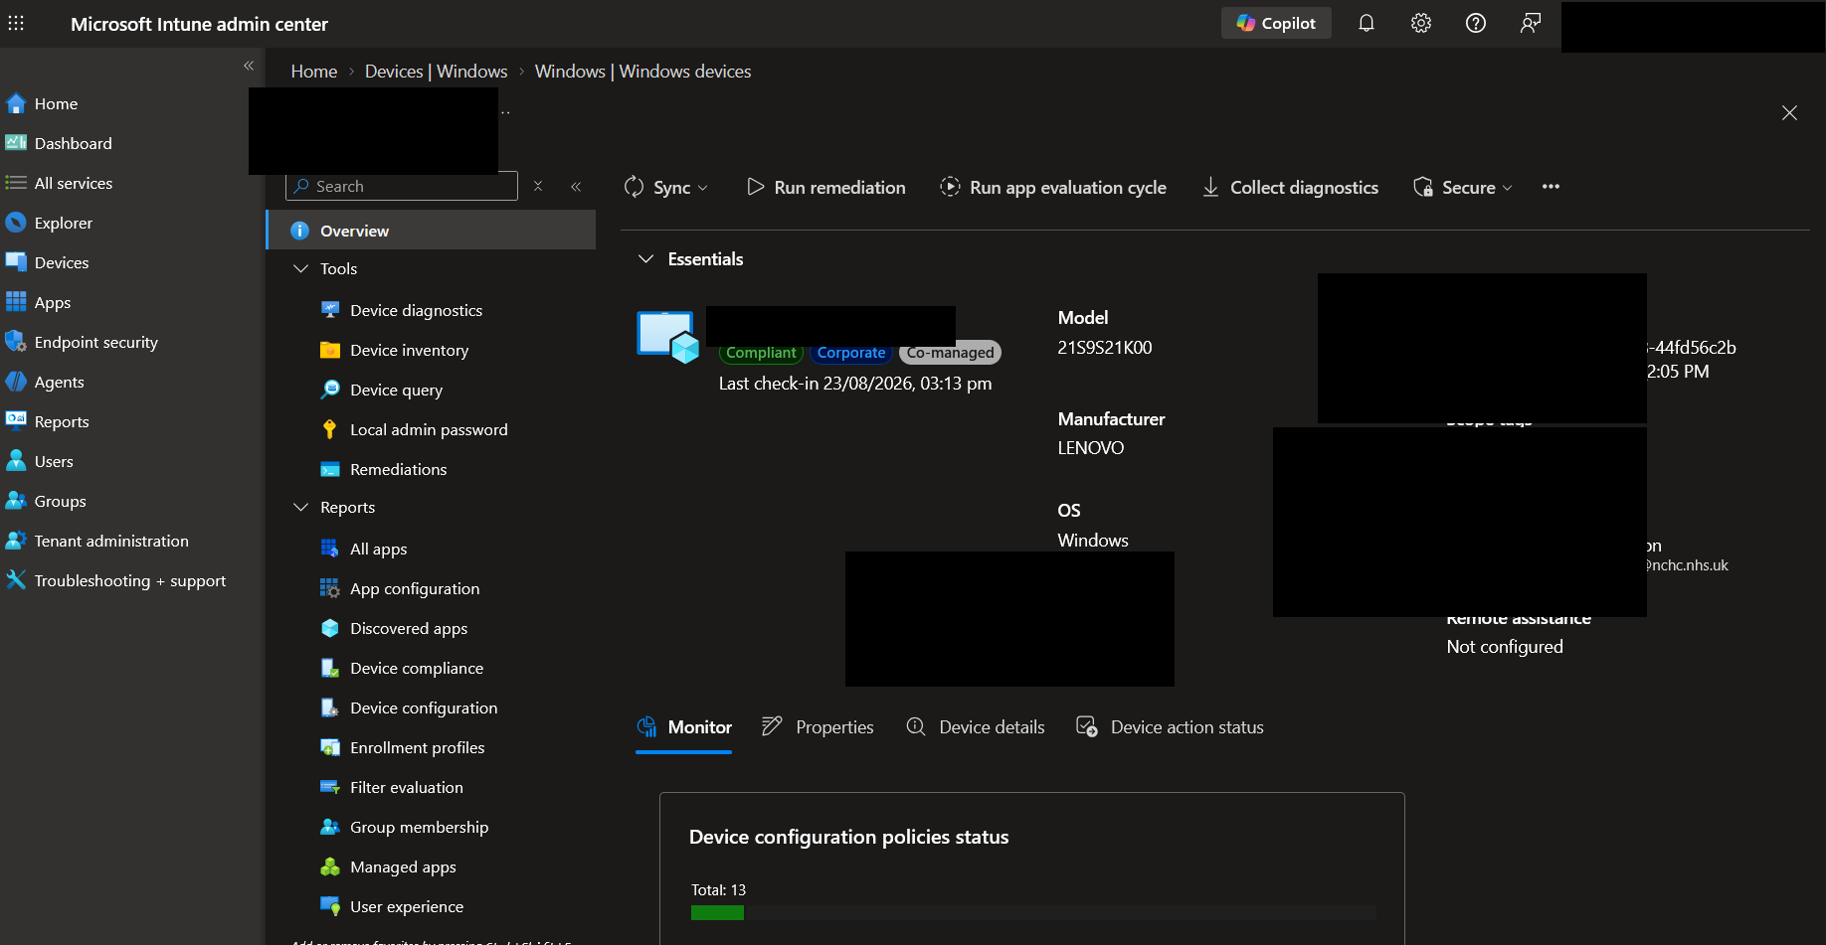The width and height of the screenshot is (1826, 945).
Task: Open Remediations under Tools
Action: (x=398, y=469)
